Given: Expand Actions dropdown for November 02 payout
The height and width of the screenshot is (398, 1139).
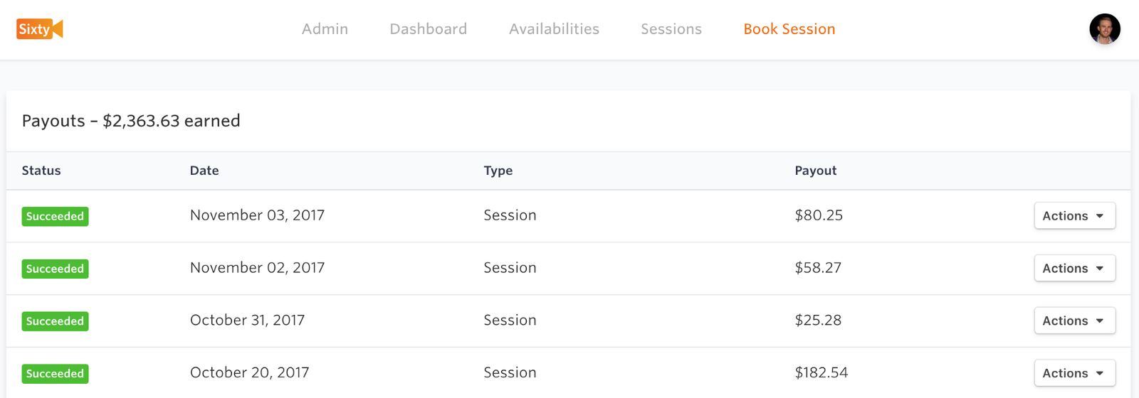Looking at the screenshot, I should tap(1075, 269).
